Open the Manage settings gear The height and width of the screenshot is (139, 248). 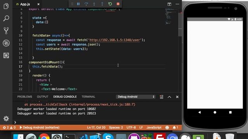pyautogui.click(x=6, y=119)
